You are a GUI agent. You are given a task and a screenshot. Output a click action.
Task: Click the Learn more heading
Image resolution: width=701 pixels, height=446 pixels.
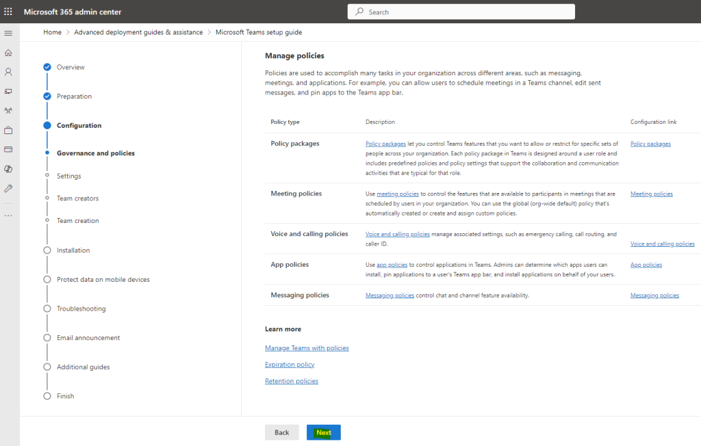click(283, 329)
